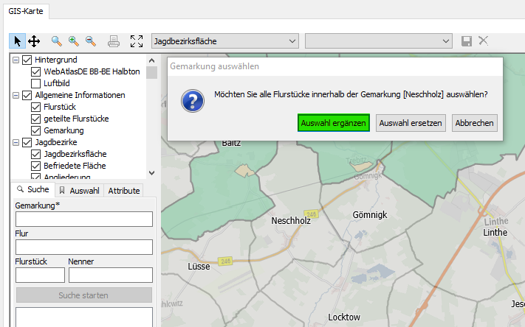Open the Attribute tab
The width and height of the screenshot is (525, 327).
[123, 190]
